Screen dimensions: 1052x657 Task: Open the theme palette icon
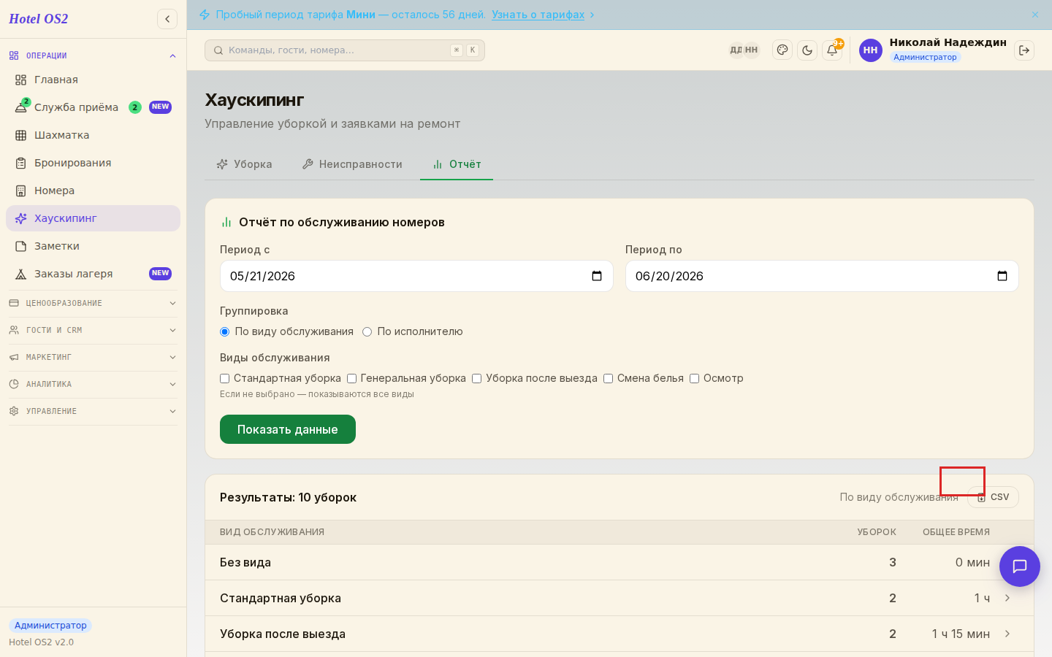(782, 50)
